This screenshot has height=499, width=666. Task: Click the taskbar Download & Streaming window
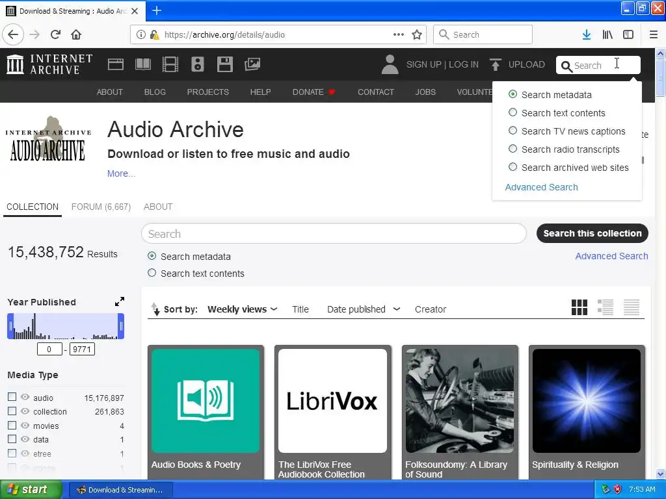[120, 490]
